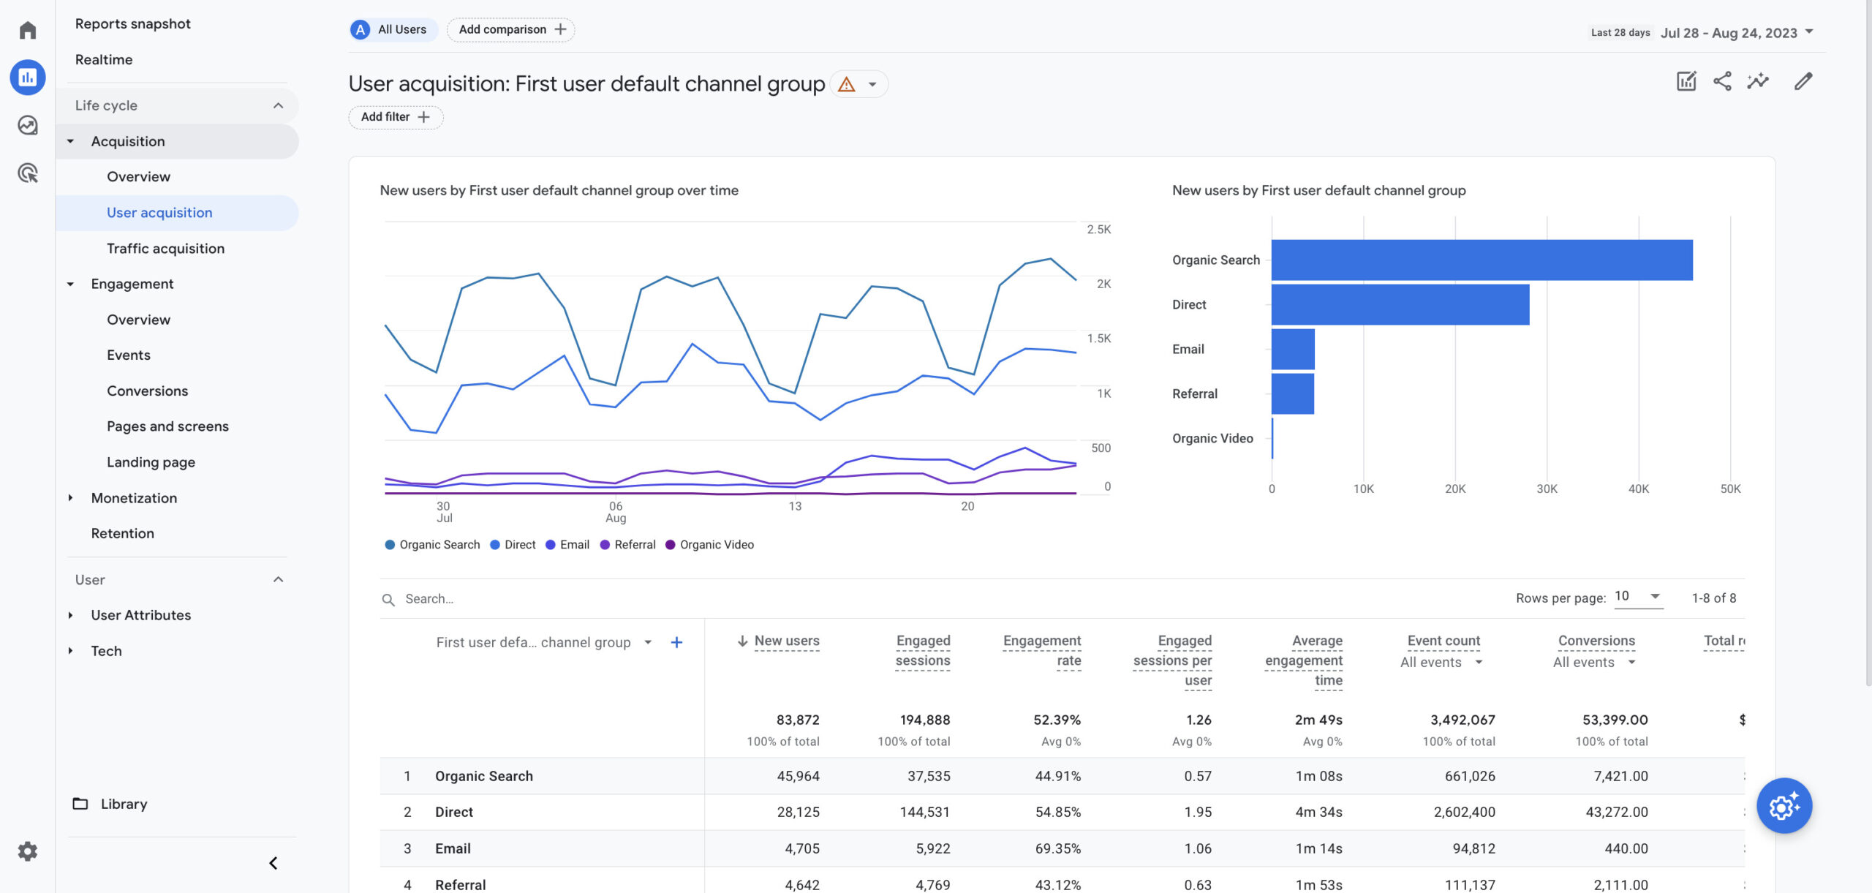Click the Add comparison button

pyautogui.click(x=511, y=30)
